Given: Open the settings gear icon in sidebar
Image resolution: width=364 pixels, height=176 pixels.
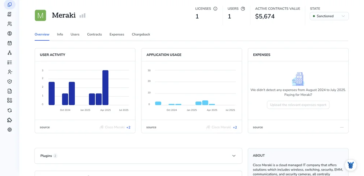Looking at the screenshot, I should coord(9,129).
